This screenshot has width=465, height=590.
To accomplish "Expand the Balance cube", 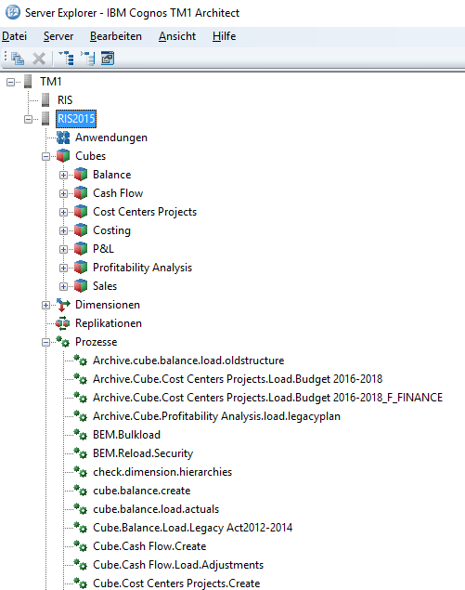I will (63, 175).
